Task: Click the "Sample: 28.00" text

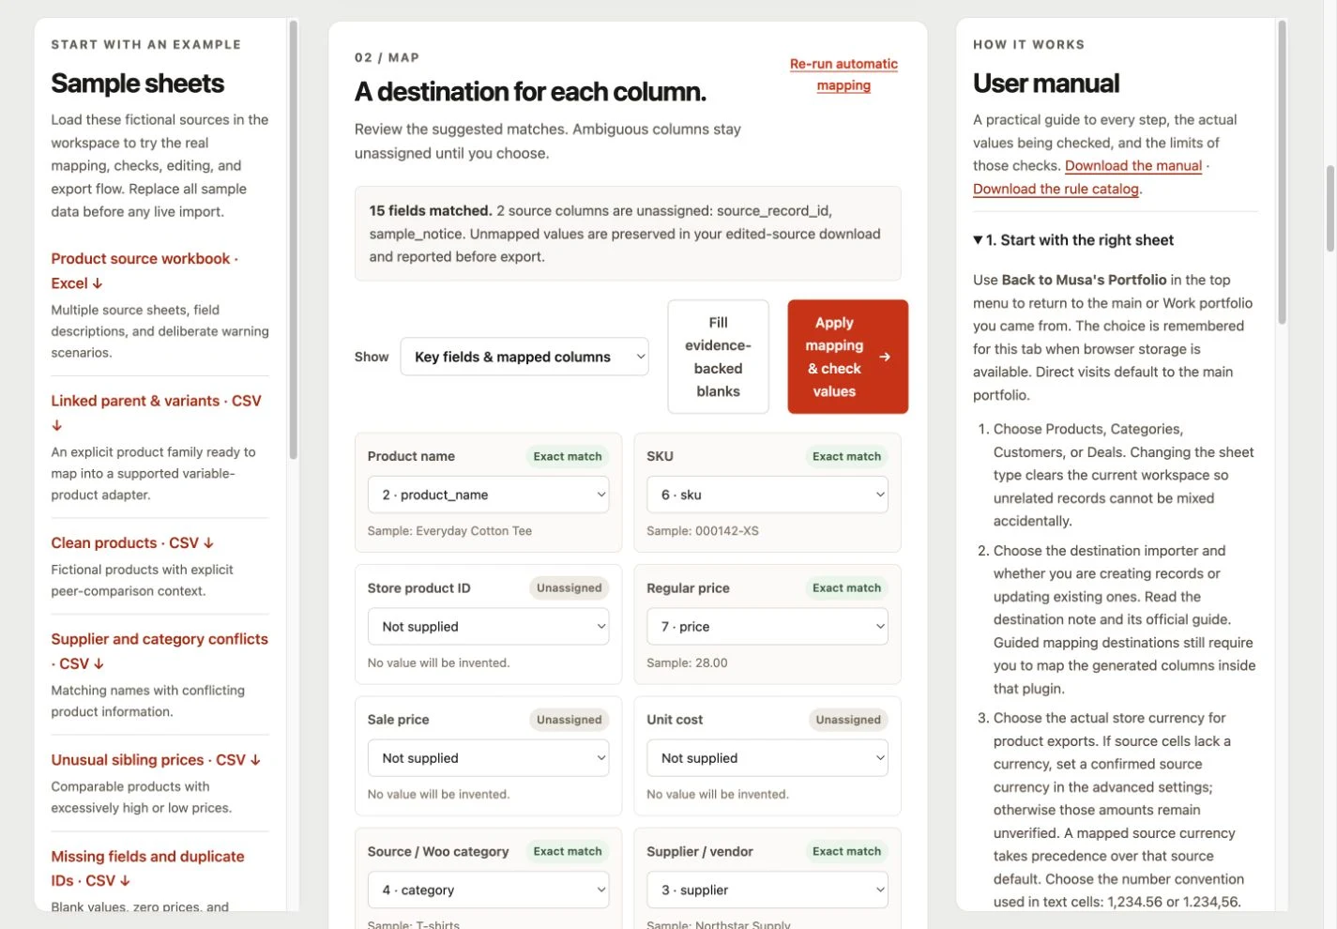Action: click(x=687, y=662)
